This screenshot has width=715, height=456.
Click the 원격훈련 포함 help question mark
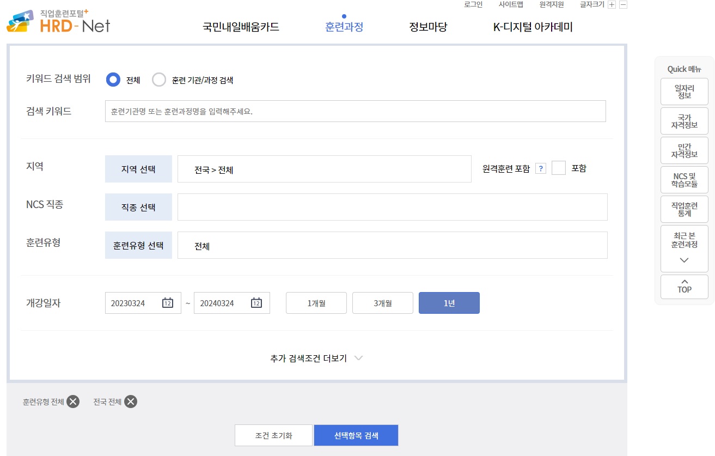point(540,168)
